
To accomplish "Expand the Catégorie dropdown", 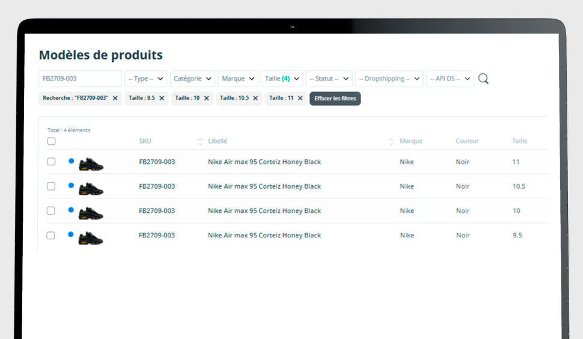I will (x=192, y=79).
